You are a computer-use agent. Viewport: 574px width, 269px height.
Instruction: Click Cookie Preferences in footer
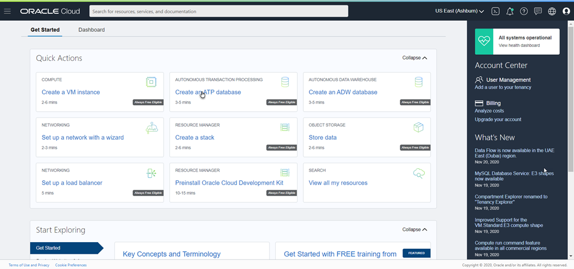pos(71,265)
